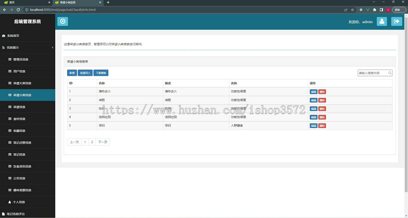This screenshot has height=218, width=408.
Task: Open 管理员信息 in the sidebar
Action: 27,59
